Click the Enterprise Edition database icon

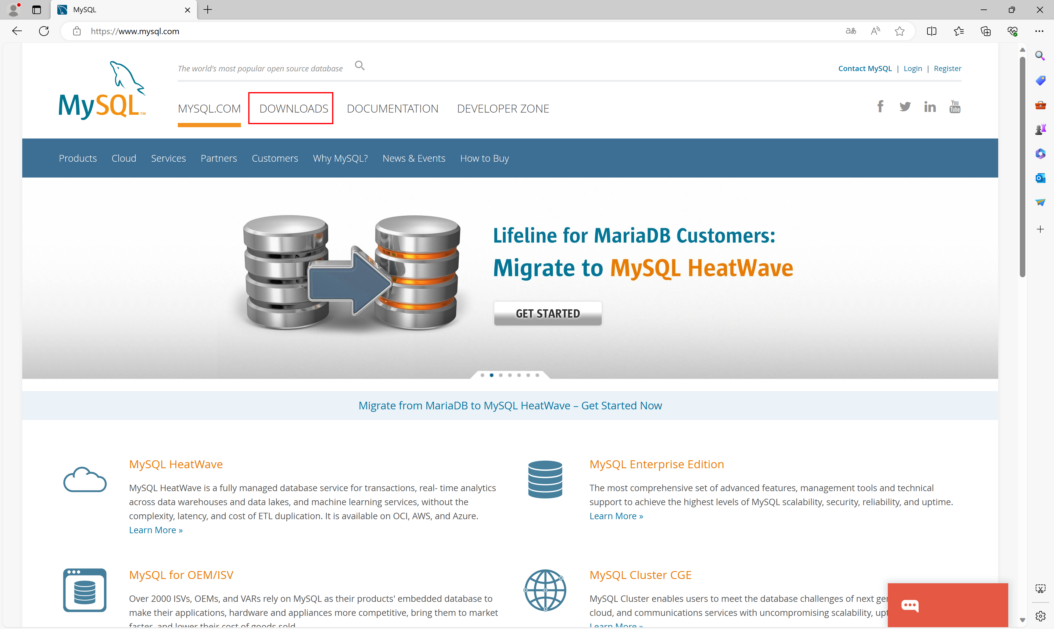tap(545, 480)
